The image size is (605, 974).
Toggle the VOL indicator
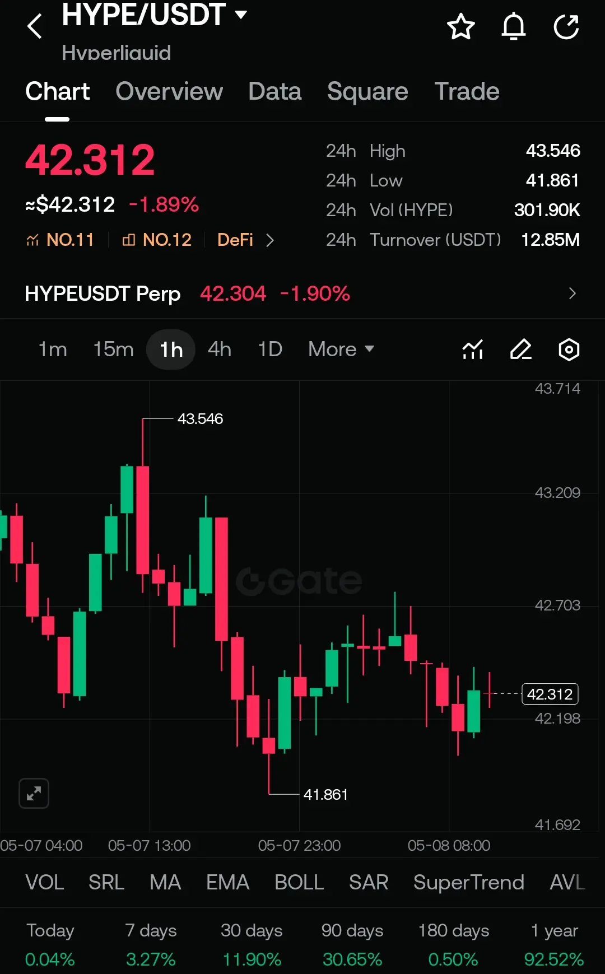45,882
